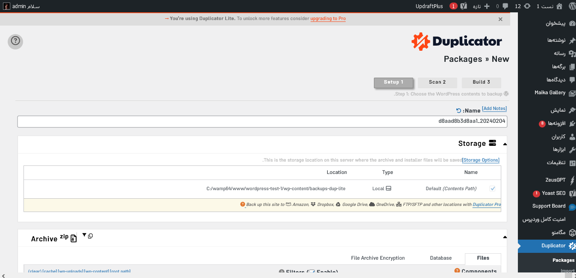This screenshot has width=576, height=278.
Task: Open برگه‌ها pages in sidebar
Action: pyautogui.click(x=547, y=67)
